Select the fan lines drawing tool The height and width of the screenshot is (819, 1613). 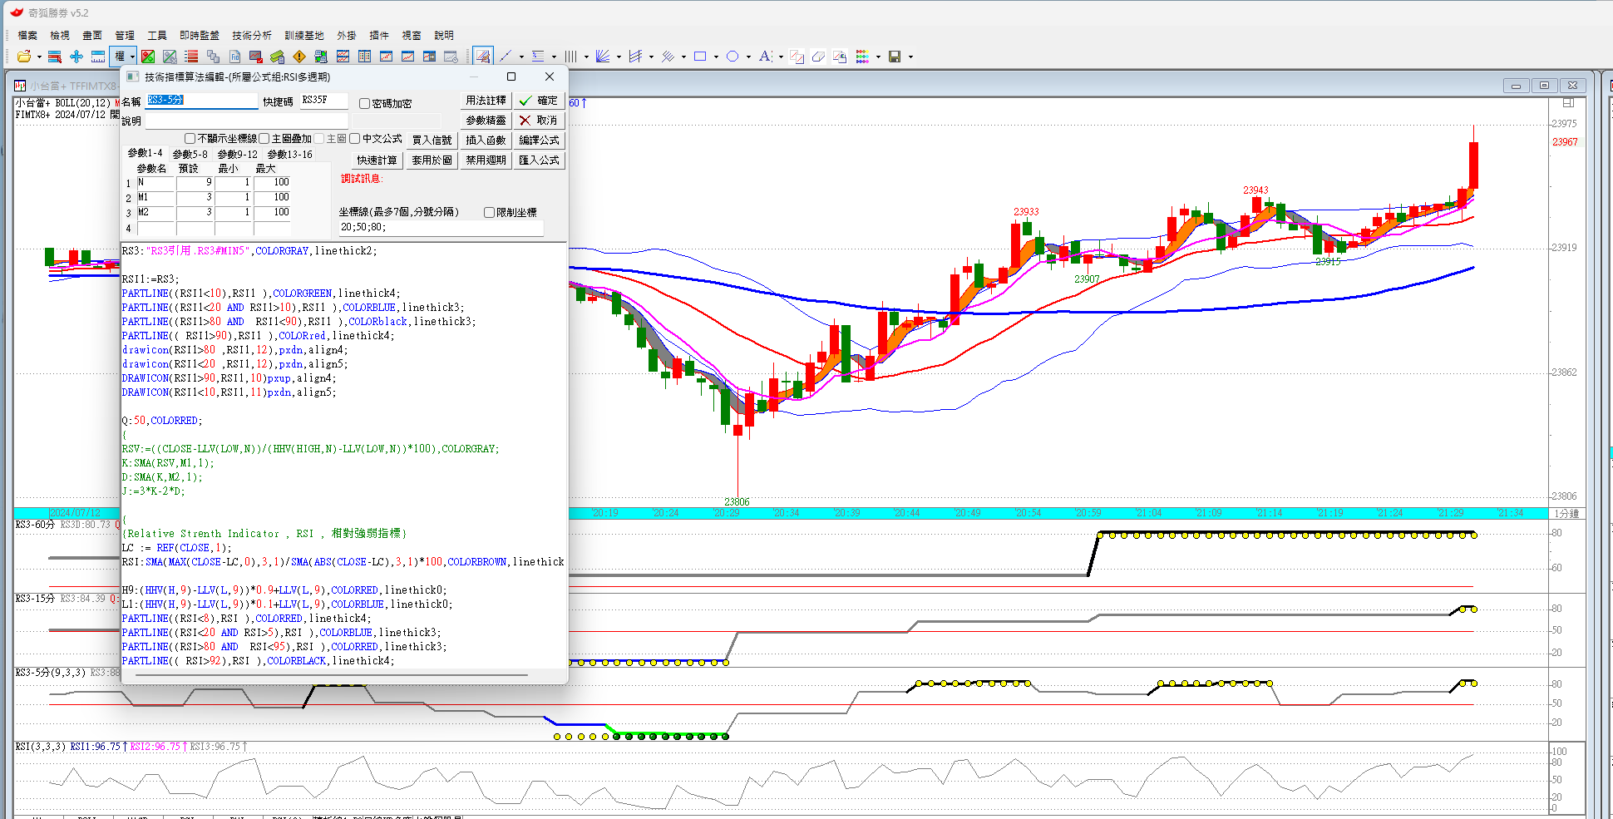pyautogui.click(x=603, y=57)
